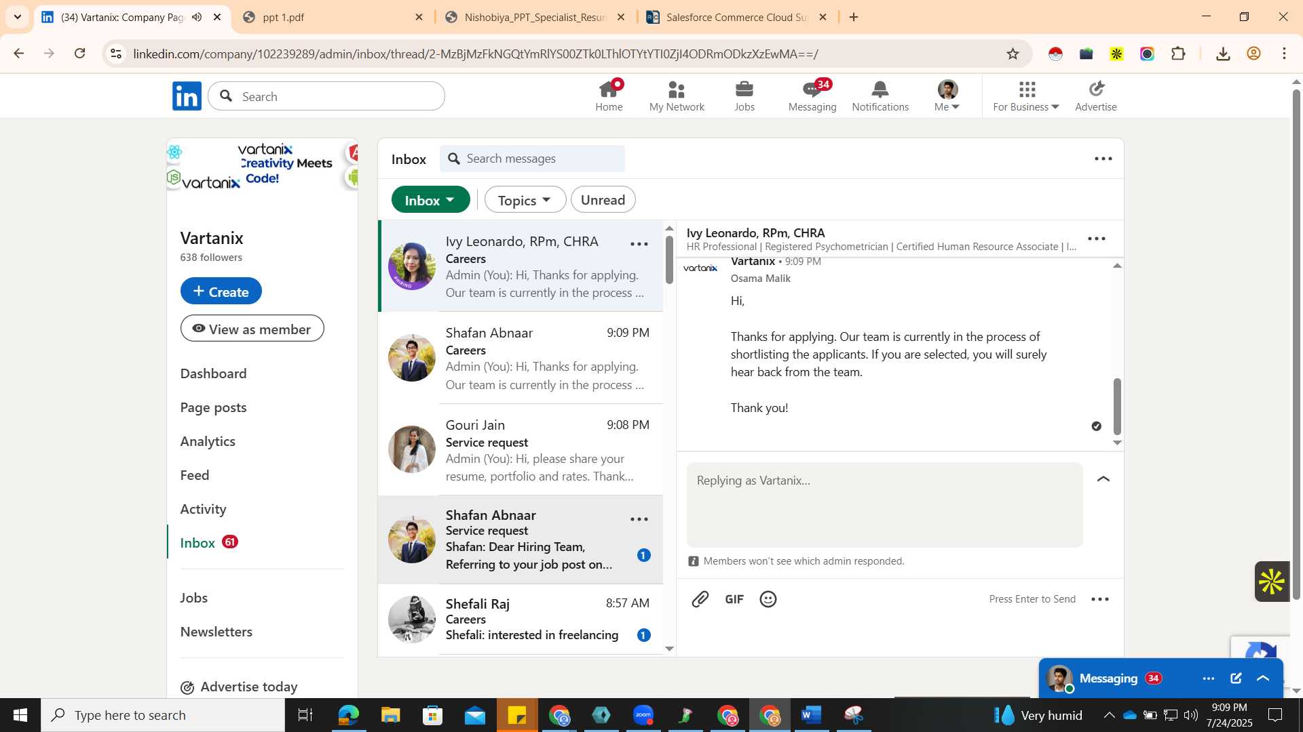Open the Inbox filter dropdown
Image resolution: width=1303 pixels, height=732 pixels.
click(430, 200)
